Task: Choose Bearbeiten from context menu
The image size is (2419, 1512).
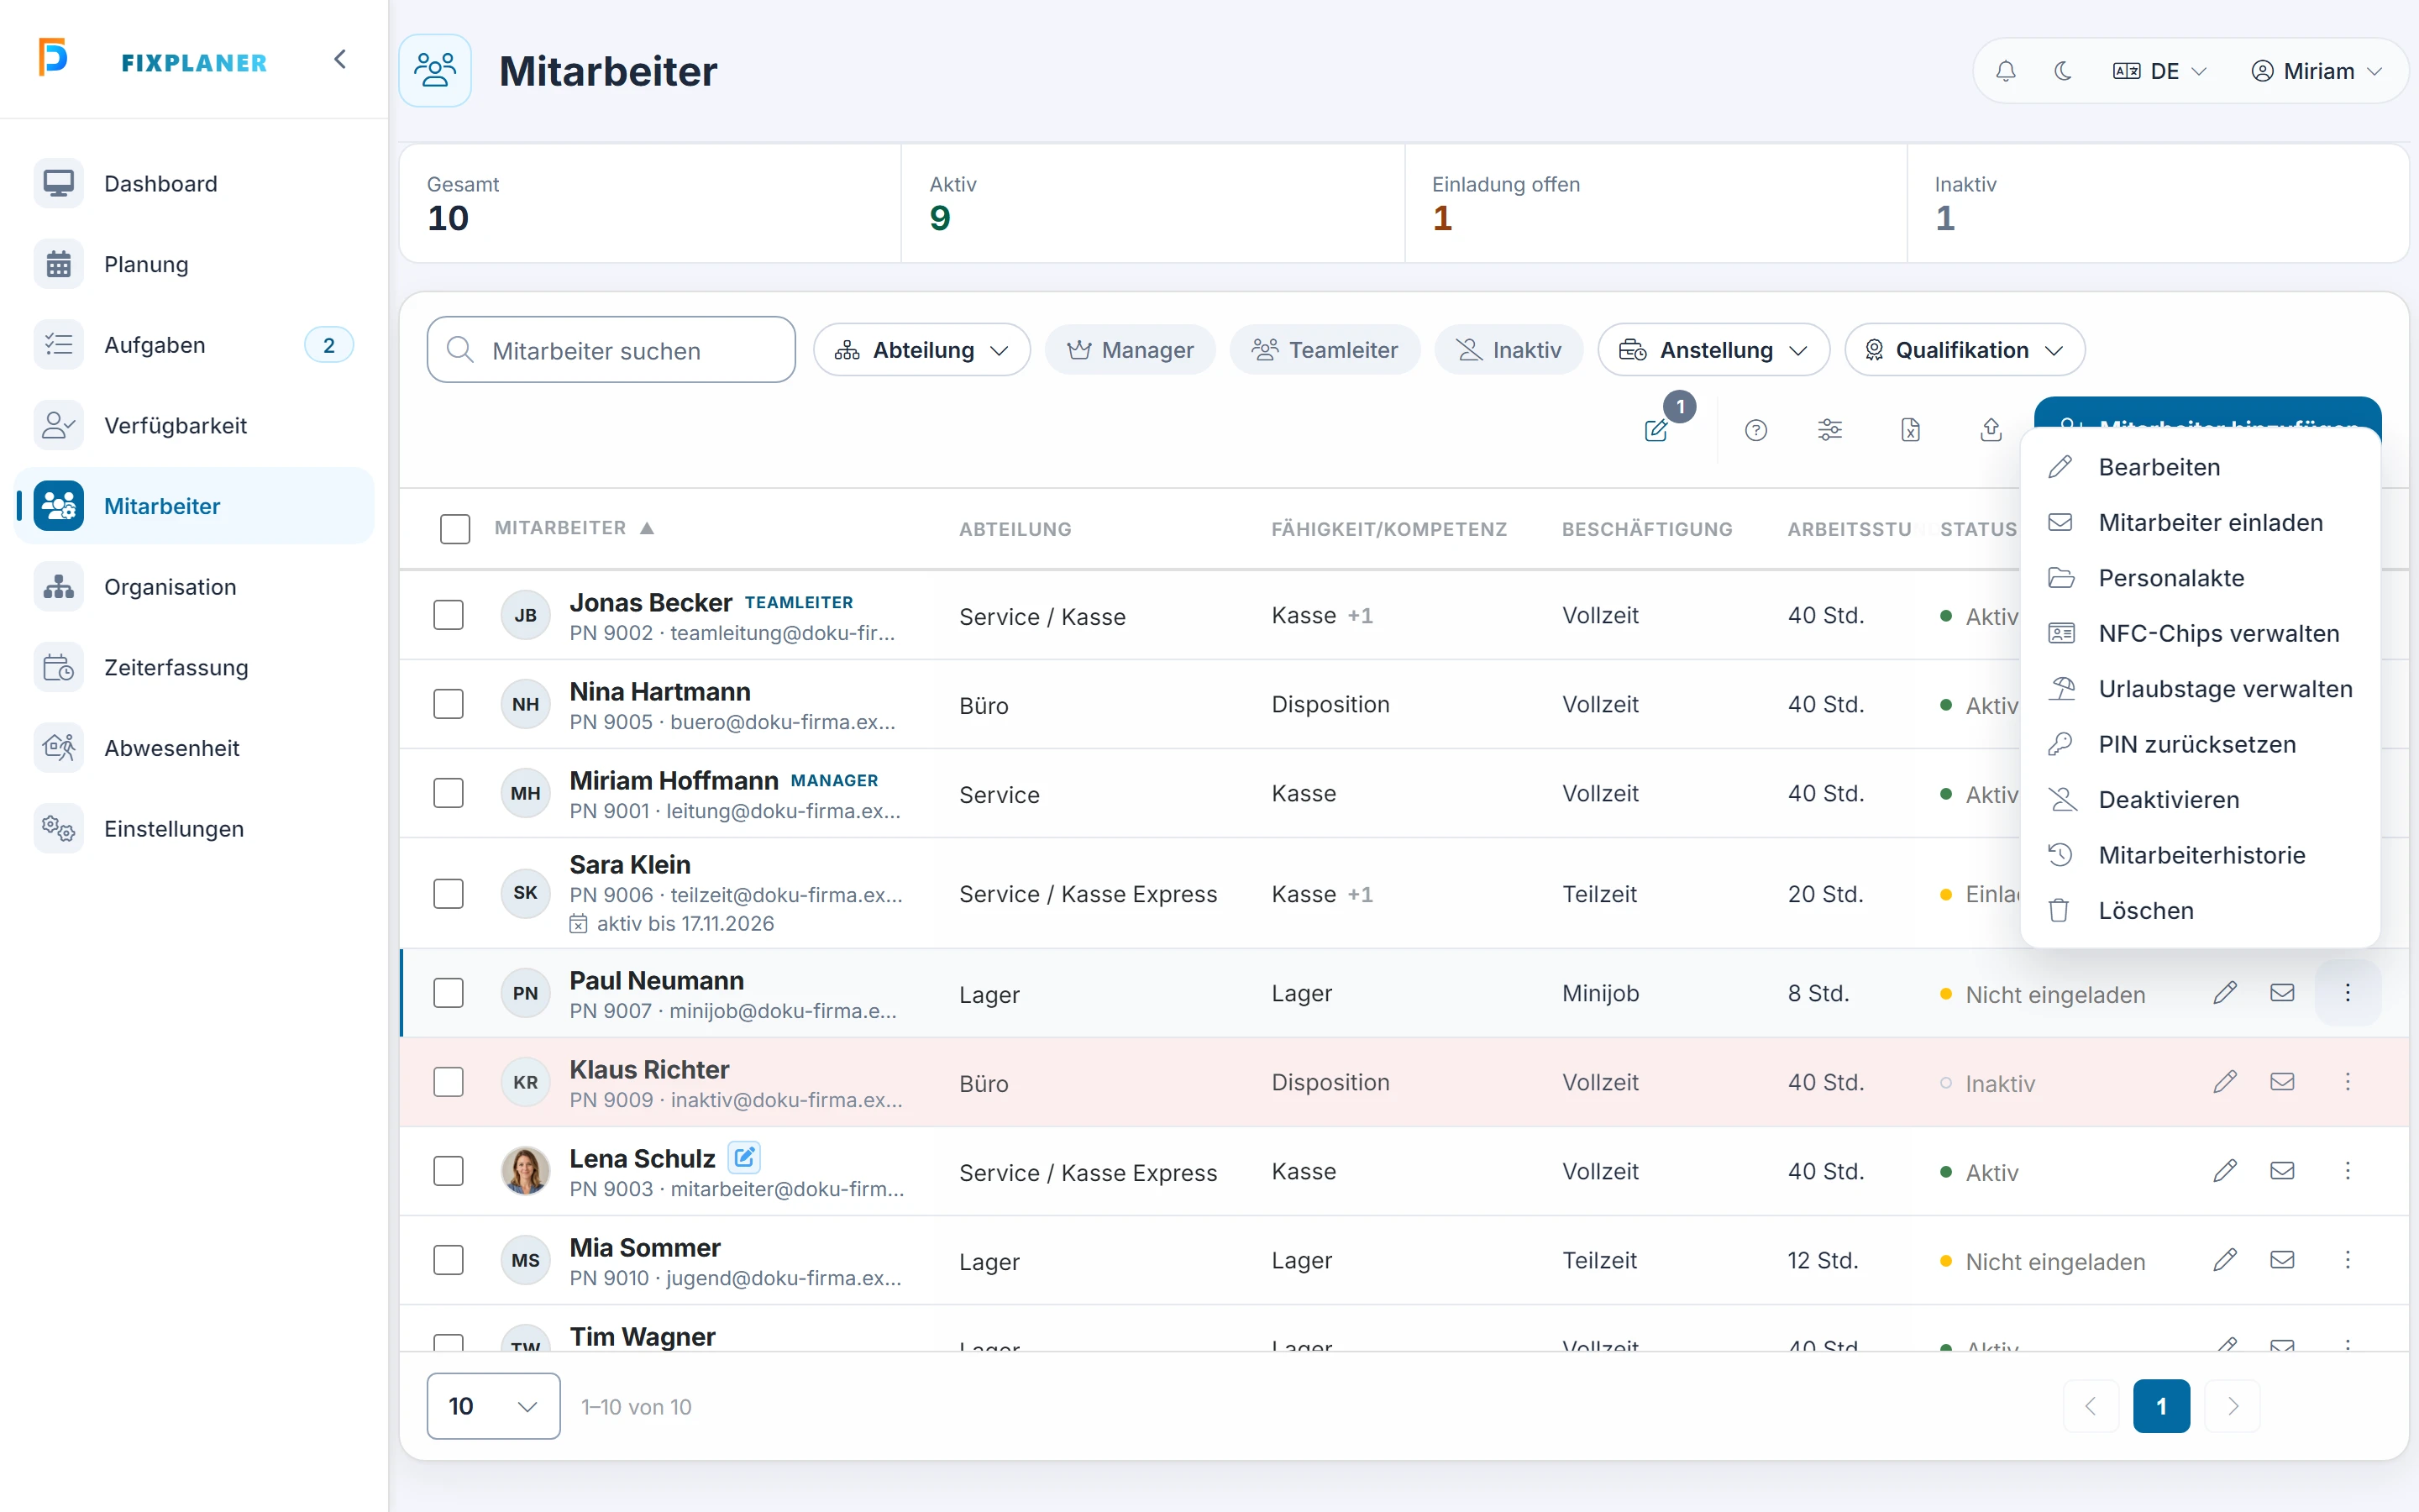Action: click(x=2200, y=467)
